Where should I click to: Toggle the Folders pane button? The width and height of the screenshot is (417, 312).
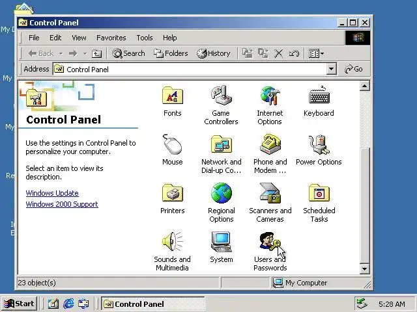(x=171, y=53)
